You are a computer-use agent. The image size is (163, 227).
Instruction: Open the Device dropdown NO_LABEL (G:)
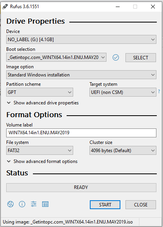[x=81, y=39]
